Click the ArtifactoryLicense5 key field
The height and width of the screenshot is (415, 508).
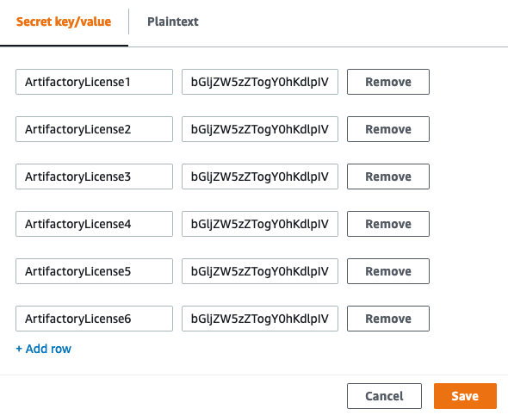(94, 271)
